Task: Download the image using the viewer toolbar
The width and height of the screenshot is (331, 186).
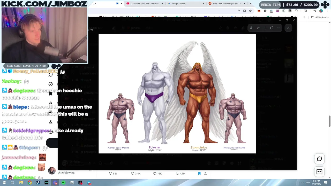Action: coord(265,28)
